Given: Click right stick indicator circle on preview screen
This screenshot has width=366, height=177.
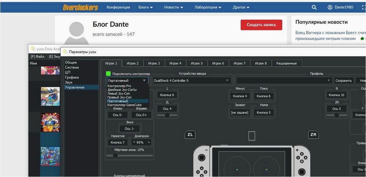Looking at the screenshot, I should point(266,169).
